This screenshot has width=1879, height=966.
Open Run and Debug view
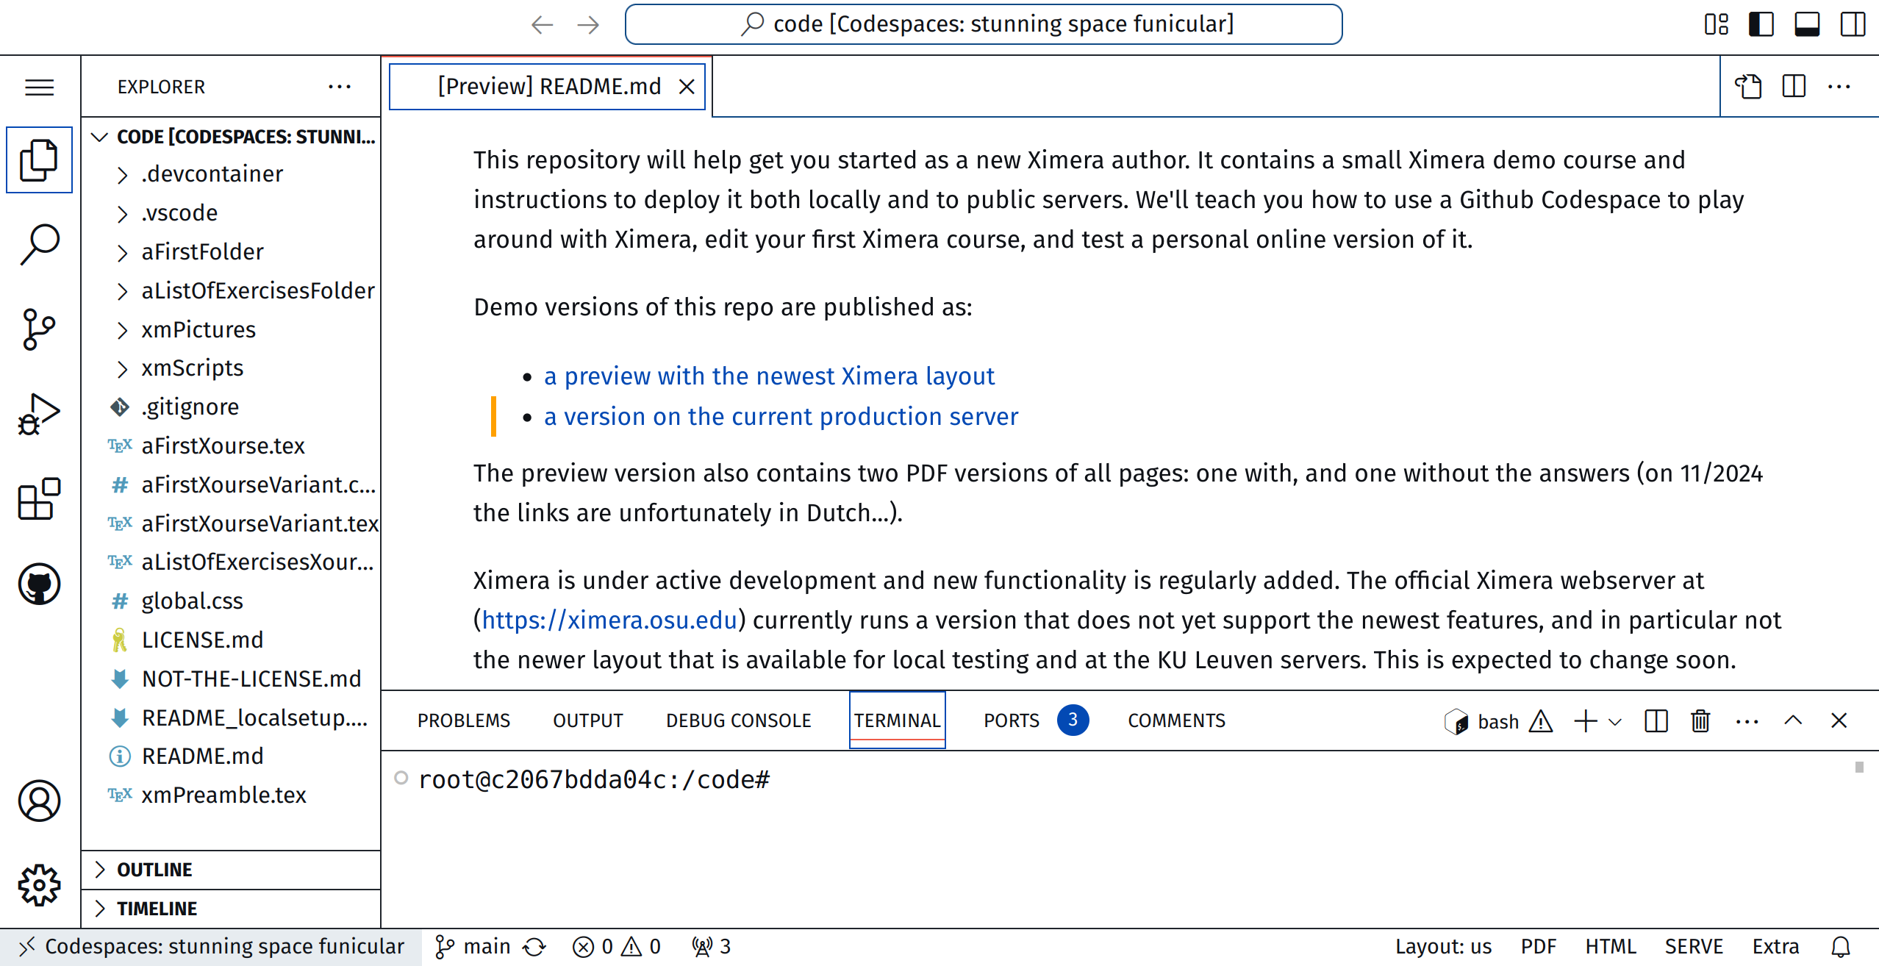(39, 414)
